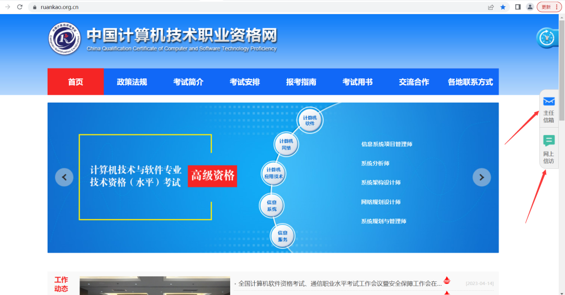565x295 pixels.
Task: Open the news item 全国计算机软件资格考试
Action: pyautogui.click(x=340, y=283)
